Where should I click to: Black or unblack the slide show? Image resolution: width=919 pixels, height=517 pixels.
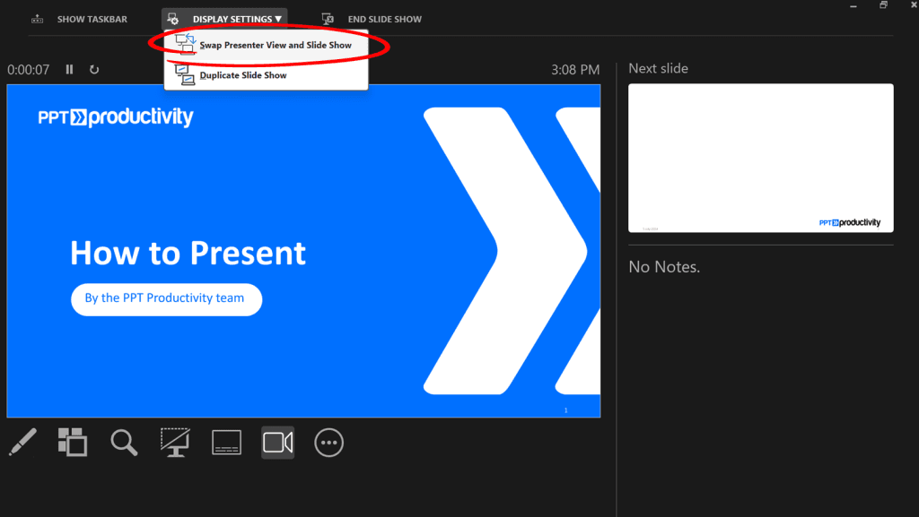175,442
